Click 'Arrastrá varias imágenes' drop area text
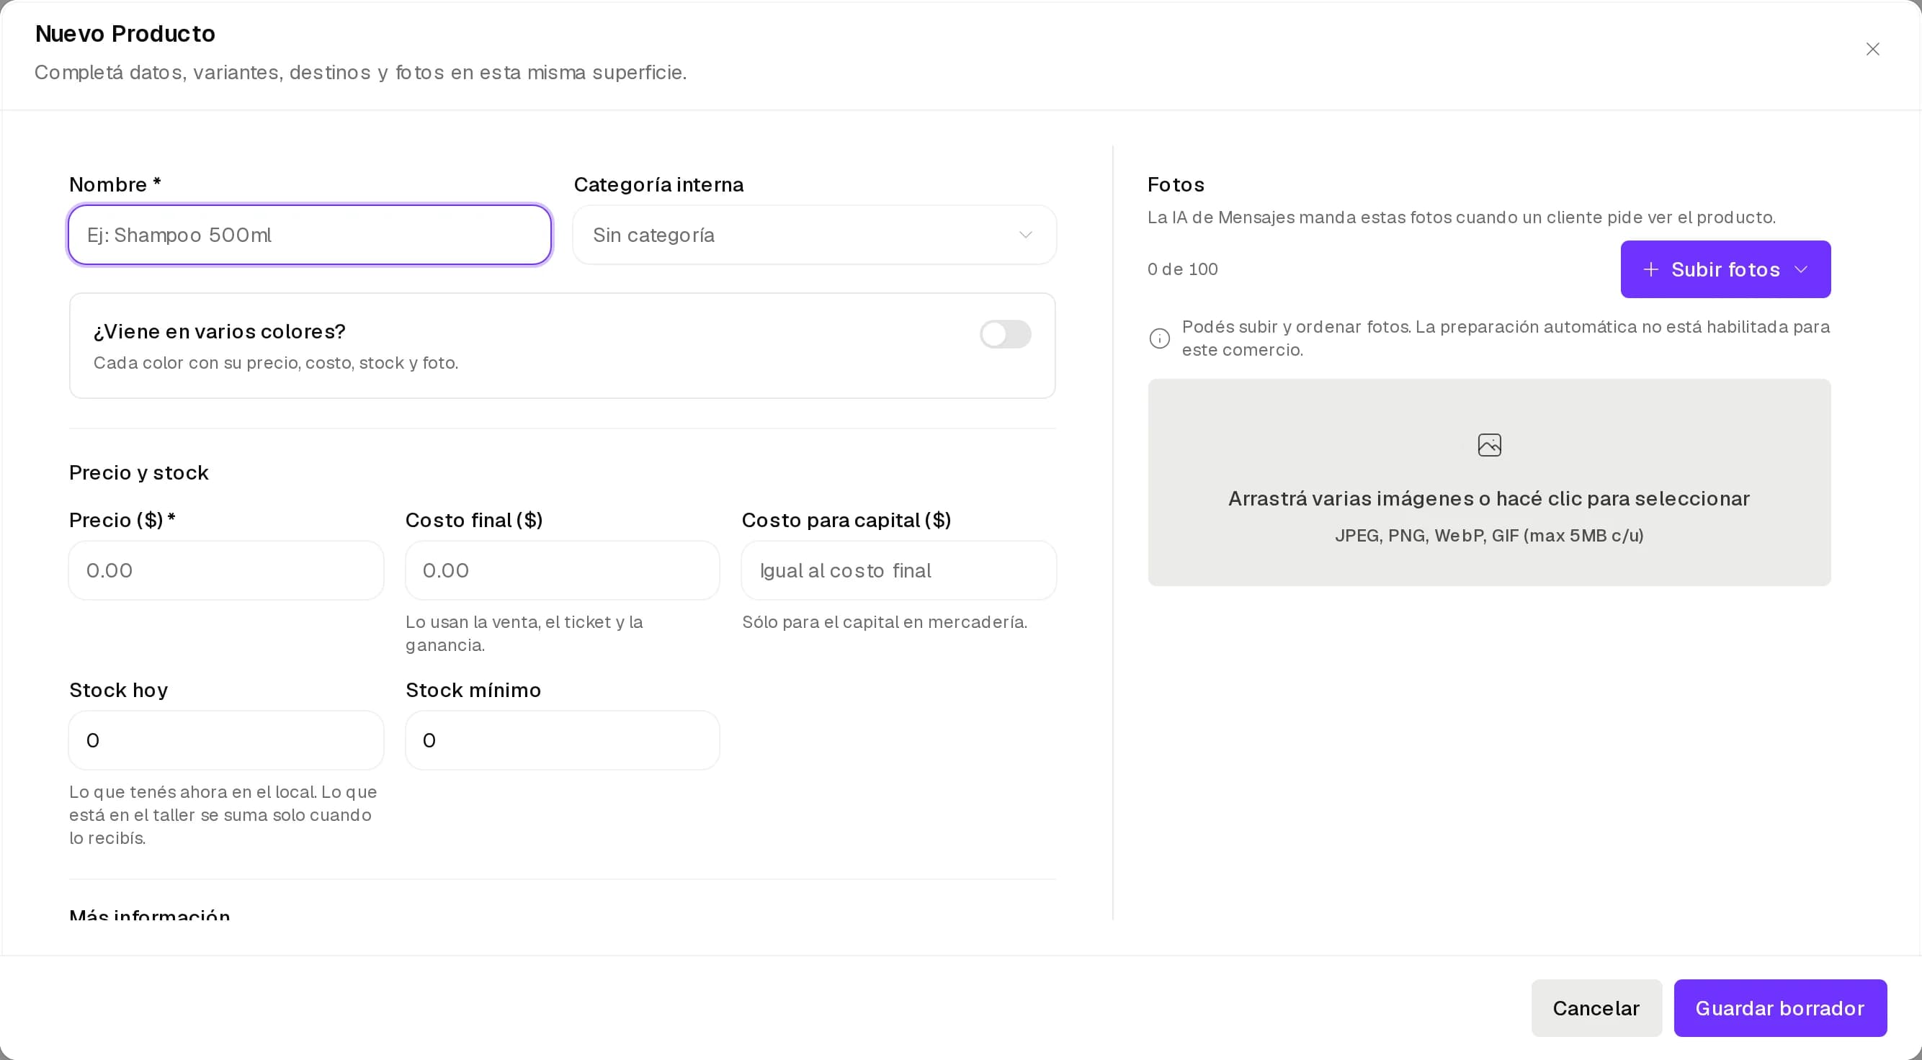Screen dimensions: 1922x1060 pos(1488,499)
